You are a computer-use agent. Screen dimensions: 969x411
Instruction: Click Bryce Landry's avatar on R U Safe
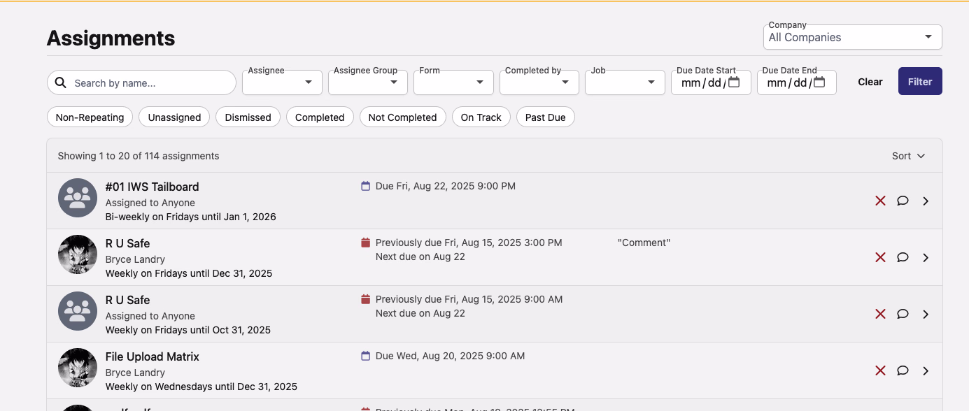(x=78, y=254)
